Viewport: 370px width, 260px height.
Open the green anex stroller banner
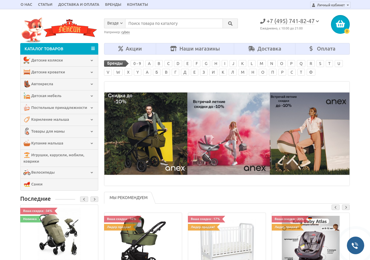(x=146, y=133)
